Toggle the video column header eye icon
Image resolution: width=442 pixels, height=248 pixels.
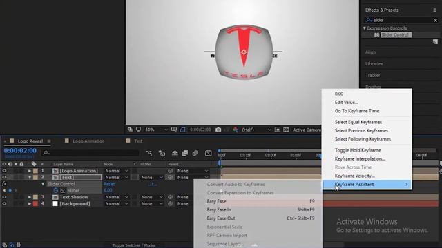4,164
